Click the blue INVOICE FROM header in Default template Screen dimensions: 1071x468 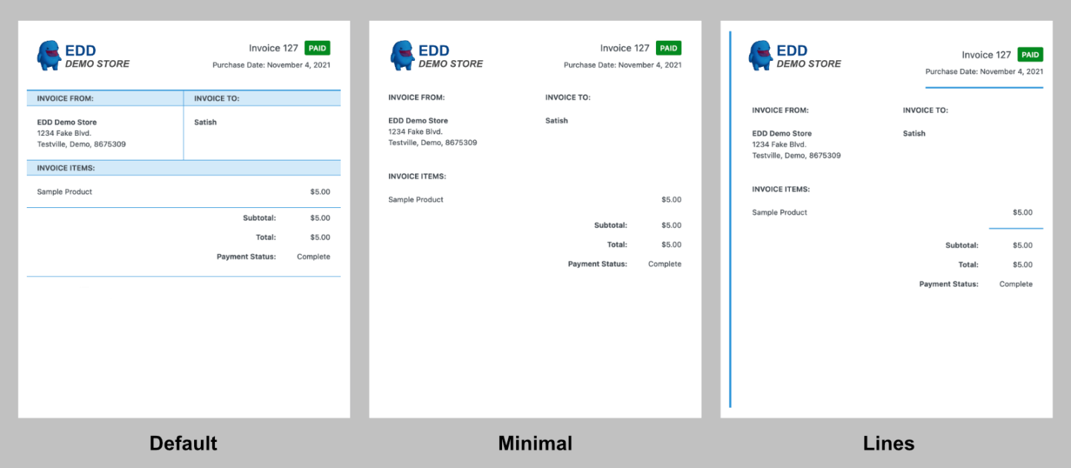click(x=65, y=98)
